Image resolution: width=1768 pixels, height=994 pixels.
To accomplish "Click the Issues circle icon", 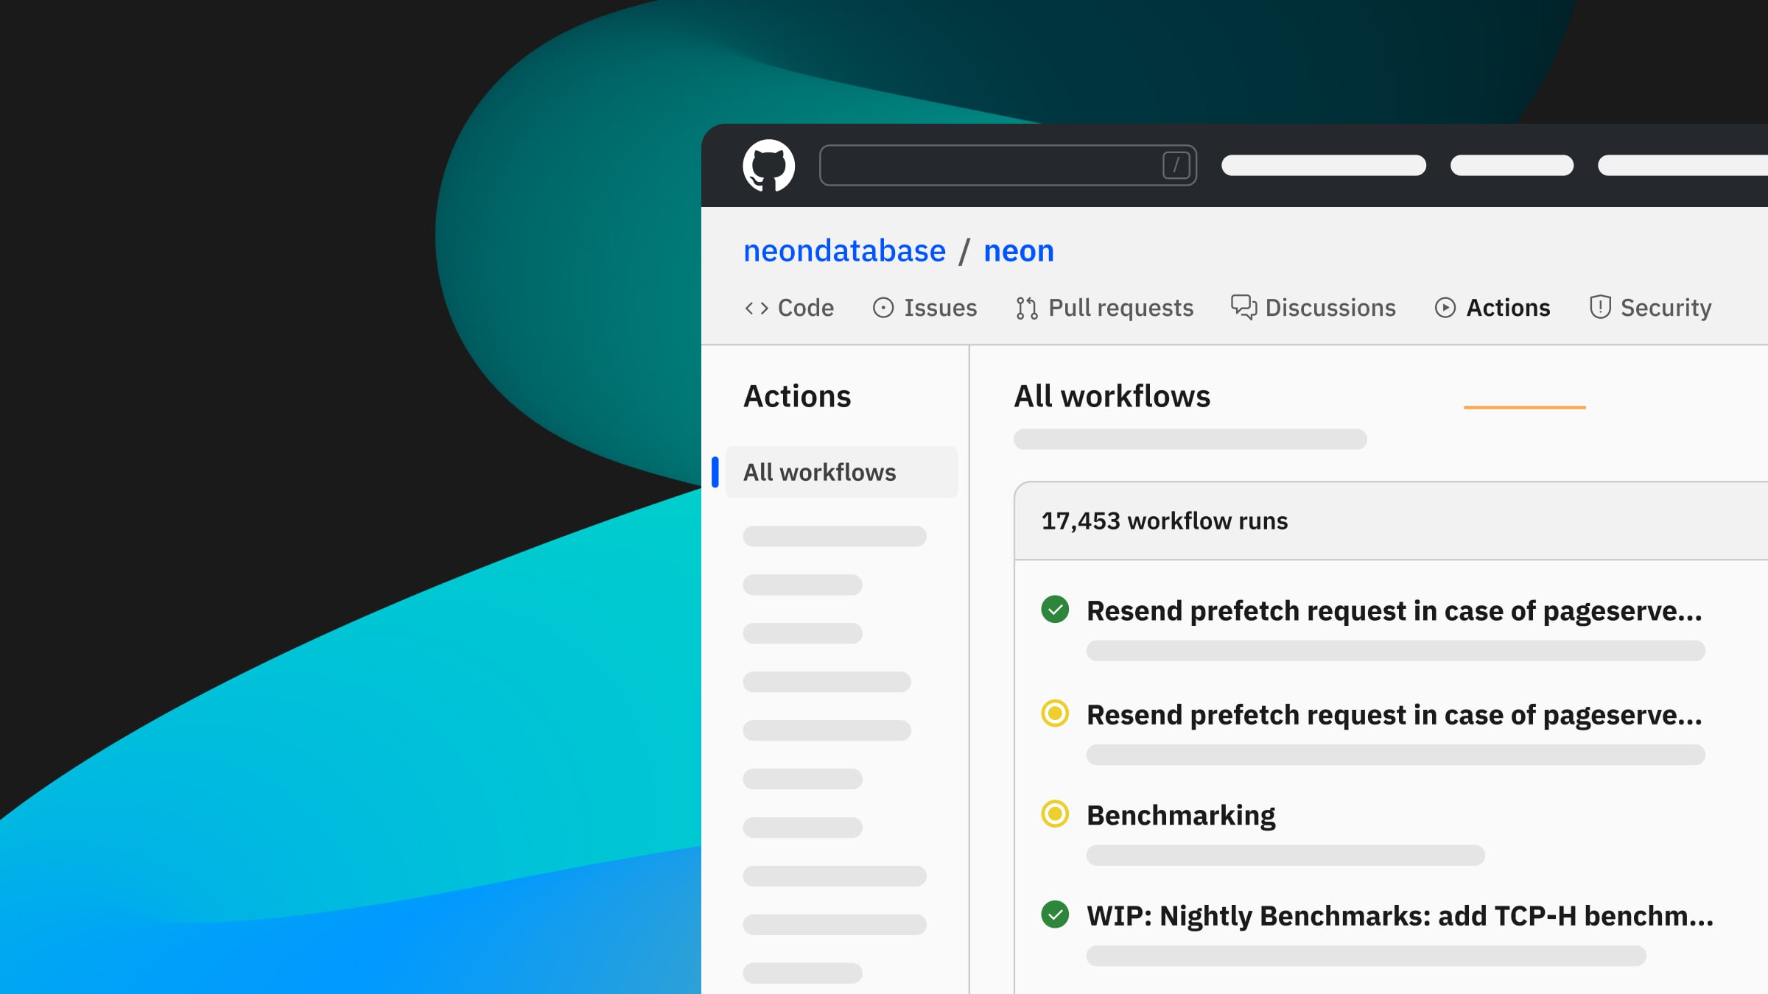I will pyautogui.click(x=883, y=308).
